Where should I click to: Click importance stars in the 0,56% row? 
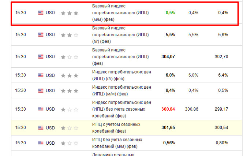[70, 143]
